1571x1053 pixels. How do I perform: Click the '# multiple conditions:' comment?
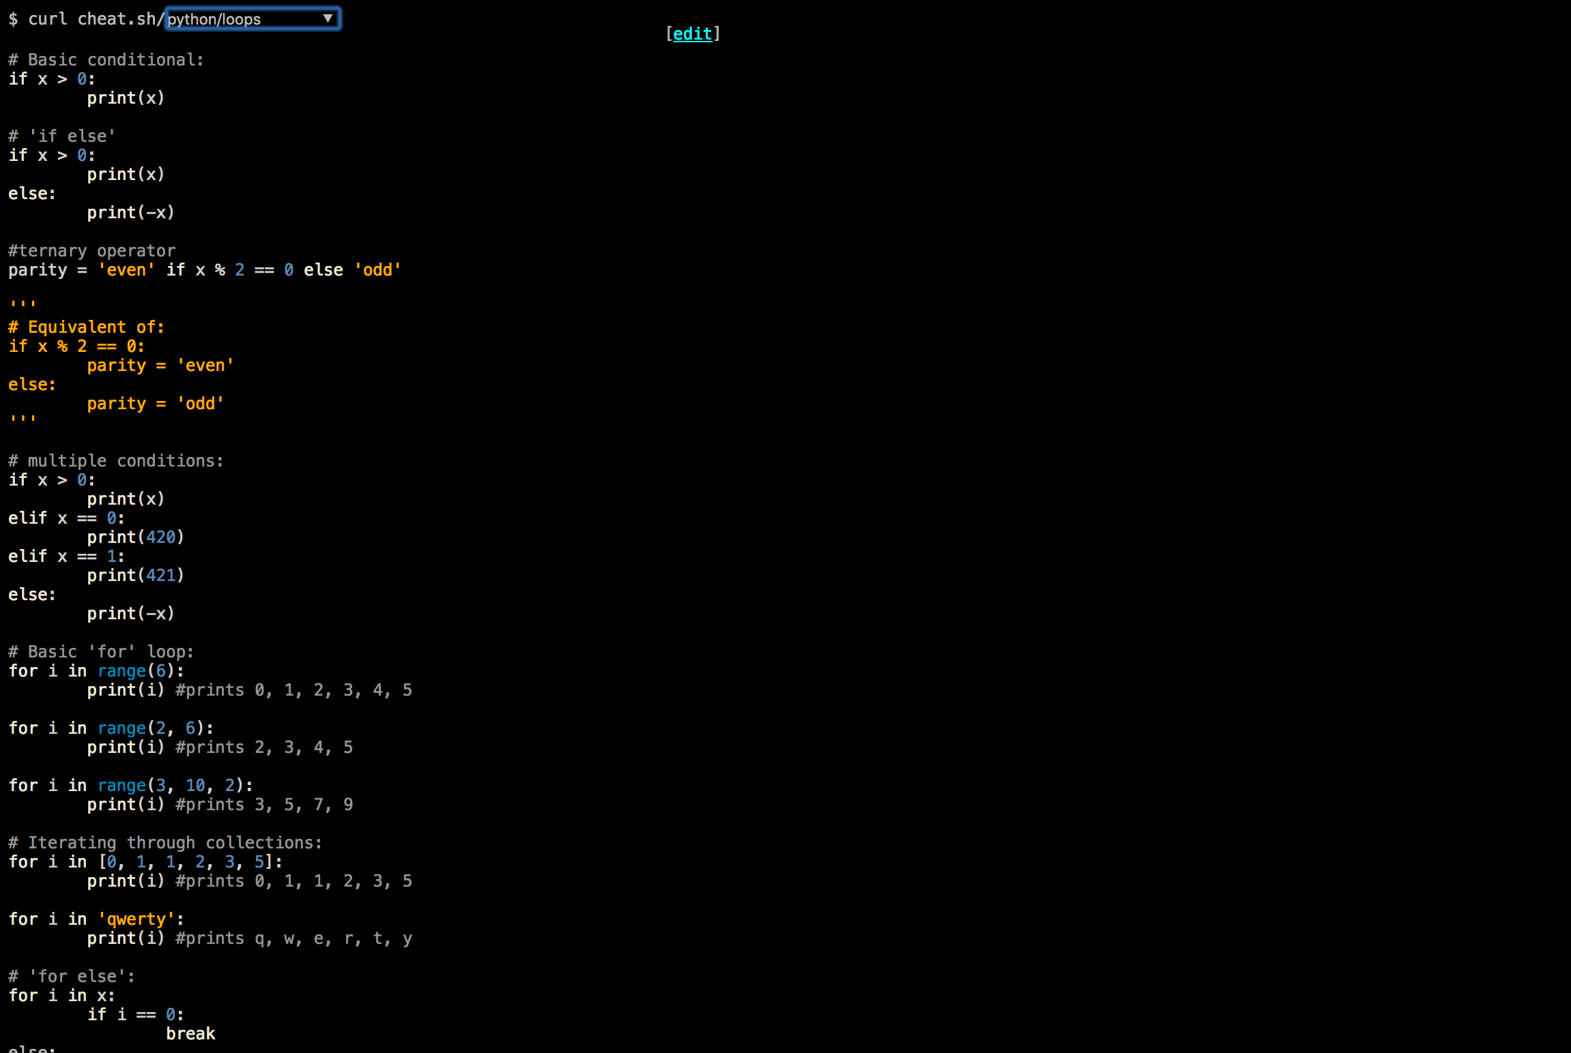(x=116, y=461)
